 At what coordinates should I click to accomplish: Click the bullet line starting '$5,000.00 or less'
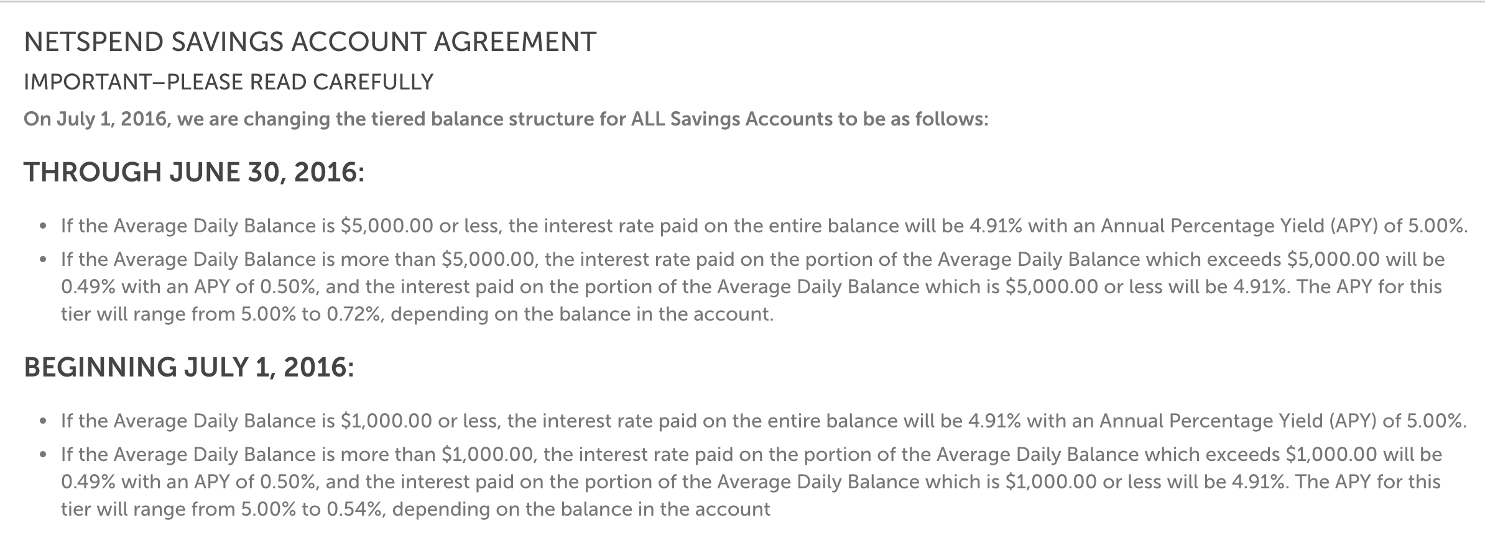pos(764,226)
